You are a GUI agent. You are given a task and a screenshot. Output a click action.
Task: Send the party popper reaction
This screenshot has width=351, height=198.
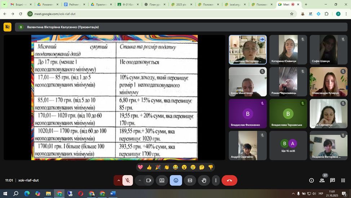tap(158, 167)
